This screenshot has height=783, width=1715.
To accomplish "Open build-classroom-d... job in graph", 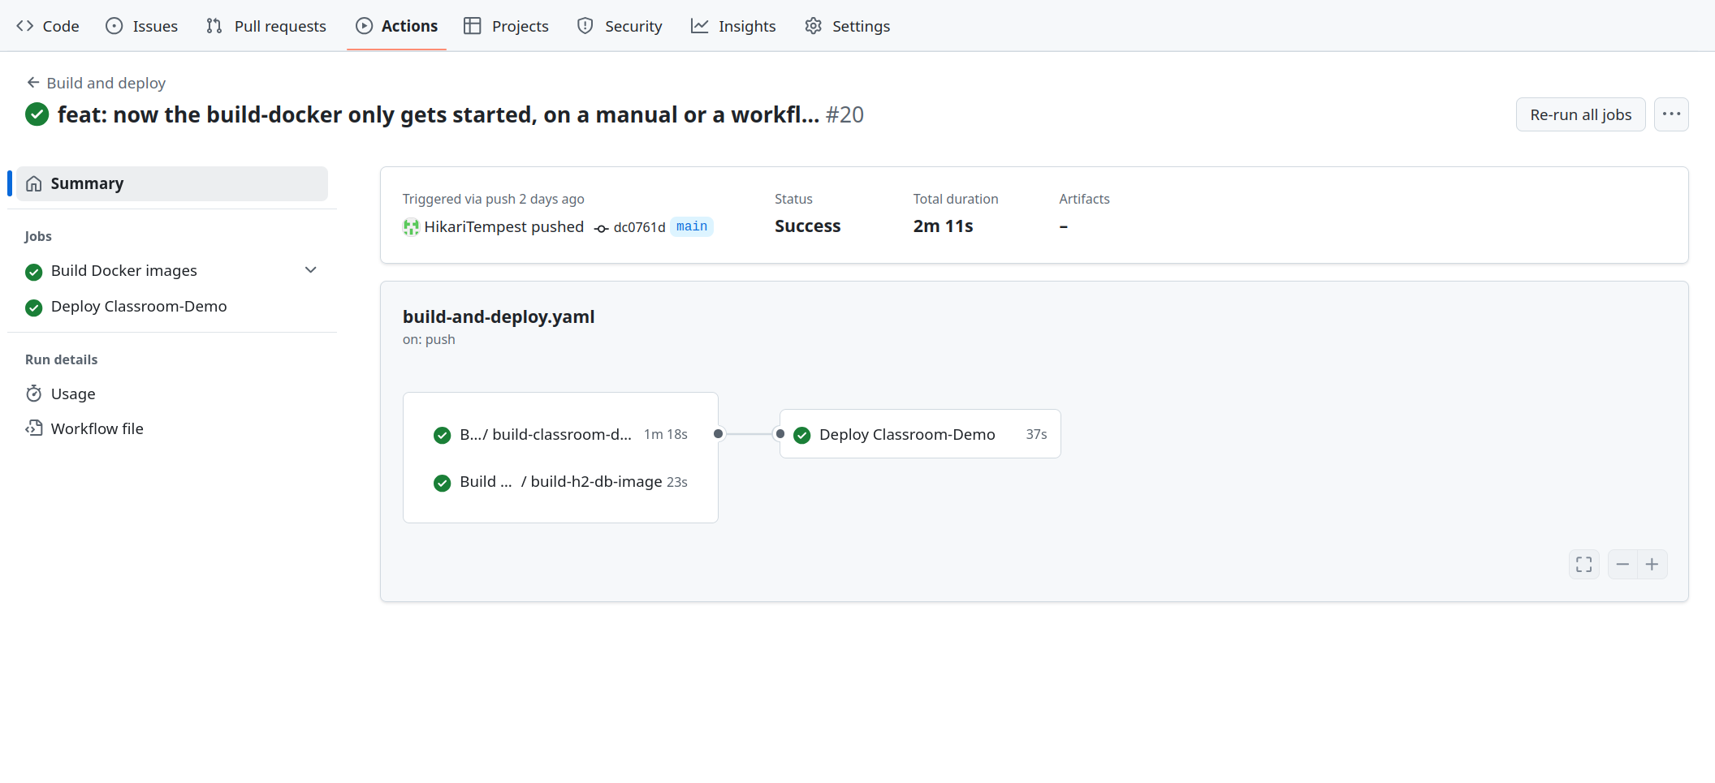I will 560,435.
